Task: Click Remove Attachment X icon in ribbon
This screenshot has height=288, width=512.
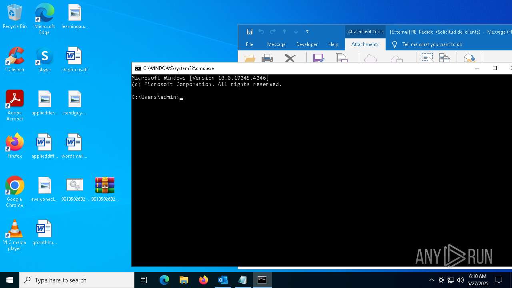Action: pyautogui.click(x=290, y=58)
